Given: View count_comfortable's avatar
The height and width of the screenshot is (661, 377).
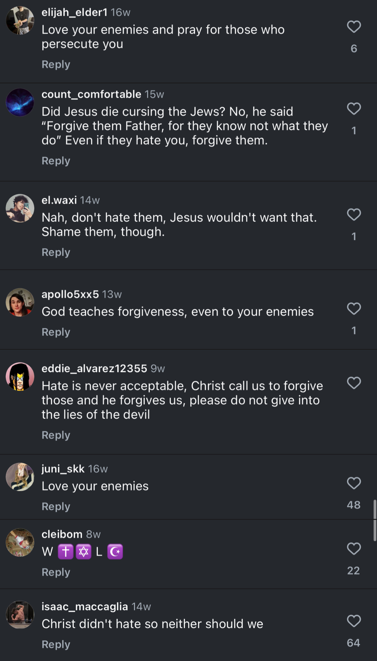Looking at the screenshot, I should [x=20, y=103].
